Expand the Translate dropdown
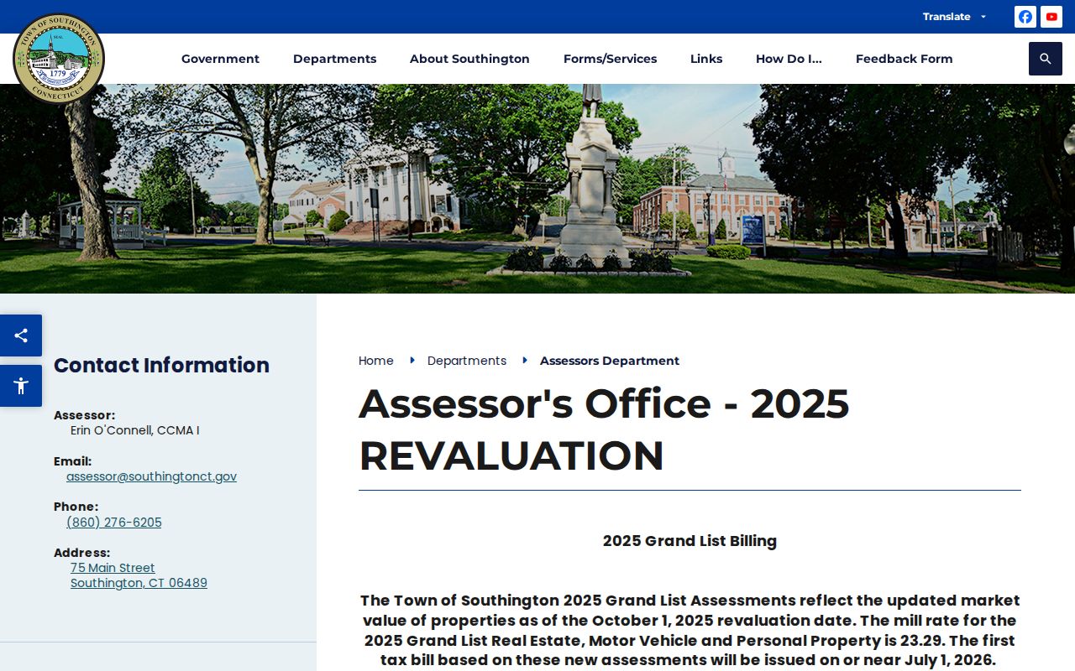This screenshot has height=671, width=1075. tap(955, 17)
